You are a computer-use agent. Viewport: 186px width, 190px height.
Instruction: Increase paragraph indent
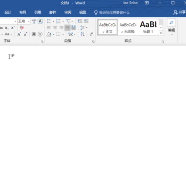[x=86, y=21]
